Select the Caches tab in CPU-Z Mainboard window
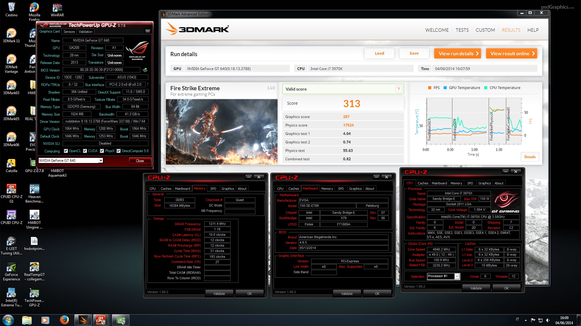Viewport: 581px width, 326px height. pos(294,188)
